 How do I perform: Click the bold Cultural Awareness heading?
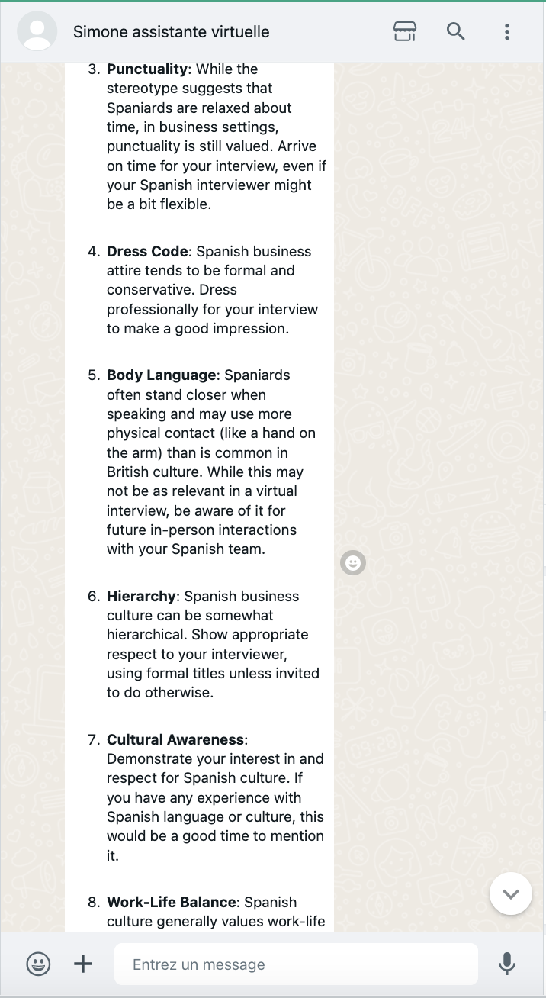tap(175, 739)
